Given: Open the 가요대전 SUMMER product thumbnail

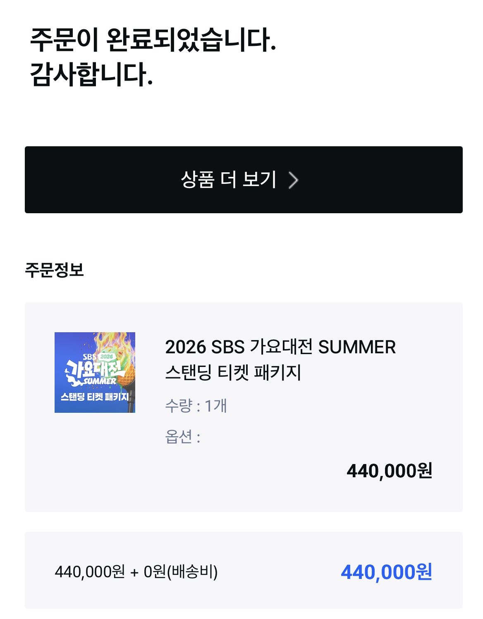Looking at the screenshot, I should 95,372.
